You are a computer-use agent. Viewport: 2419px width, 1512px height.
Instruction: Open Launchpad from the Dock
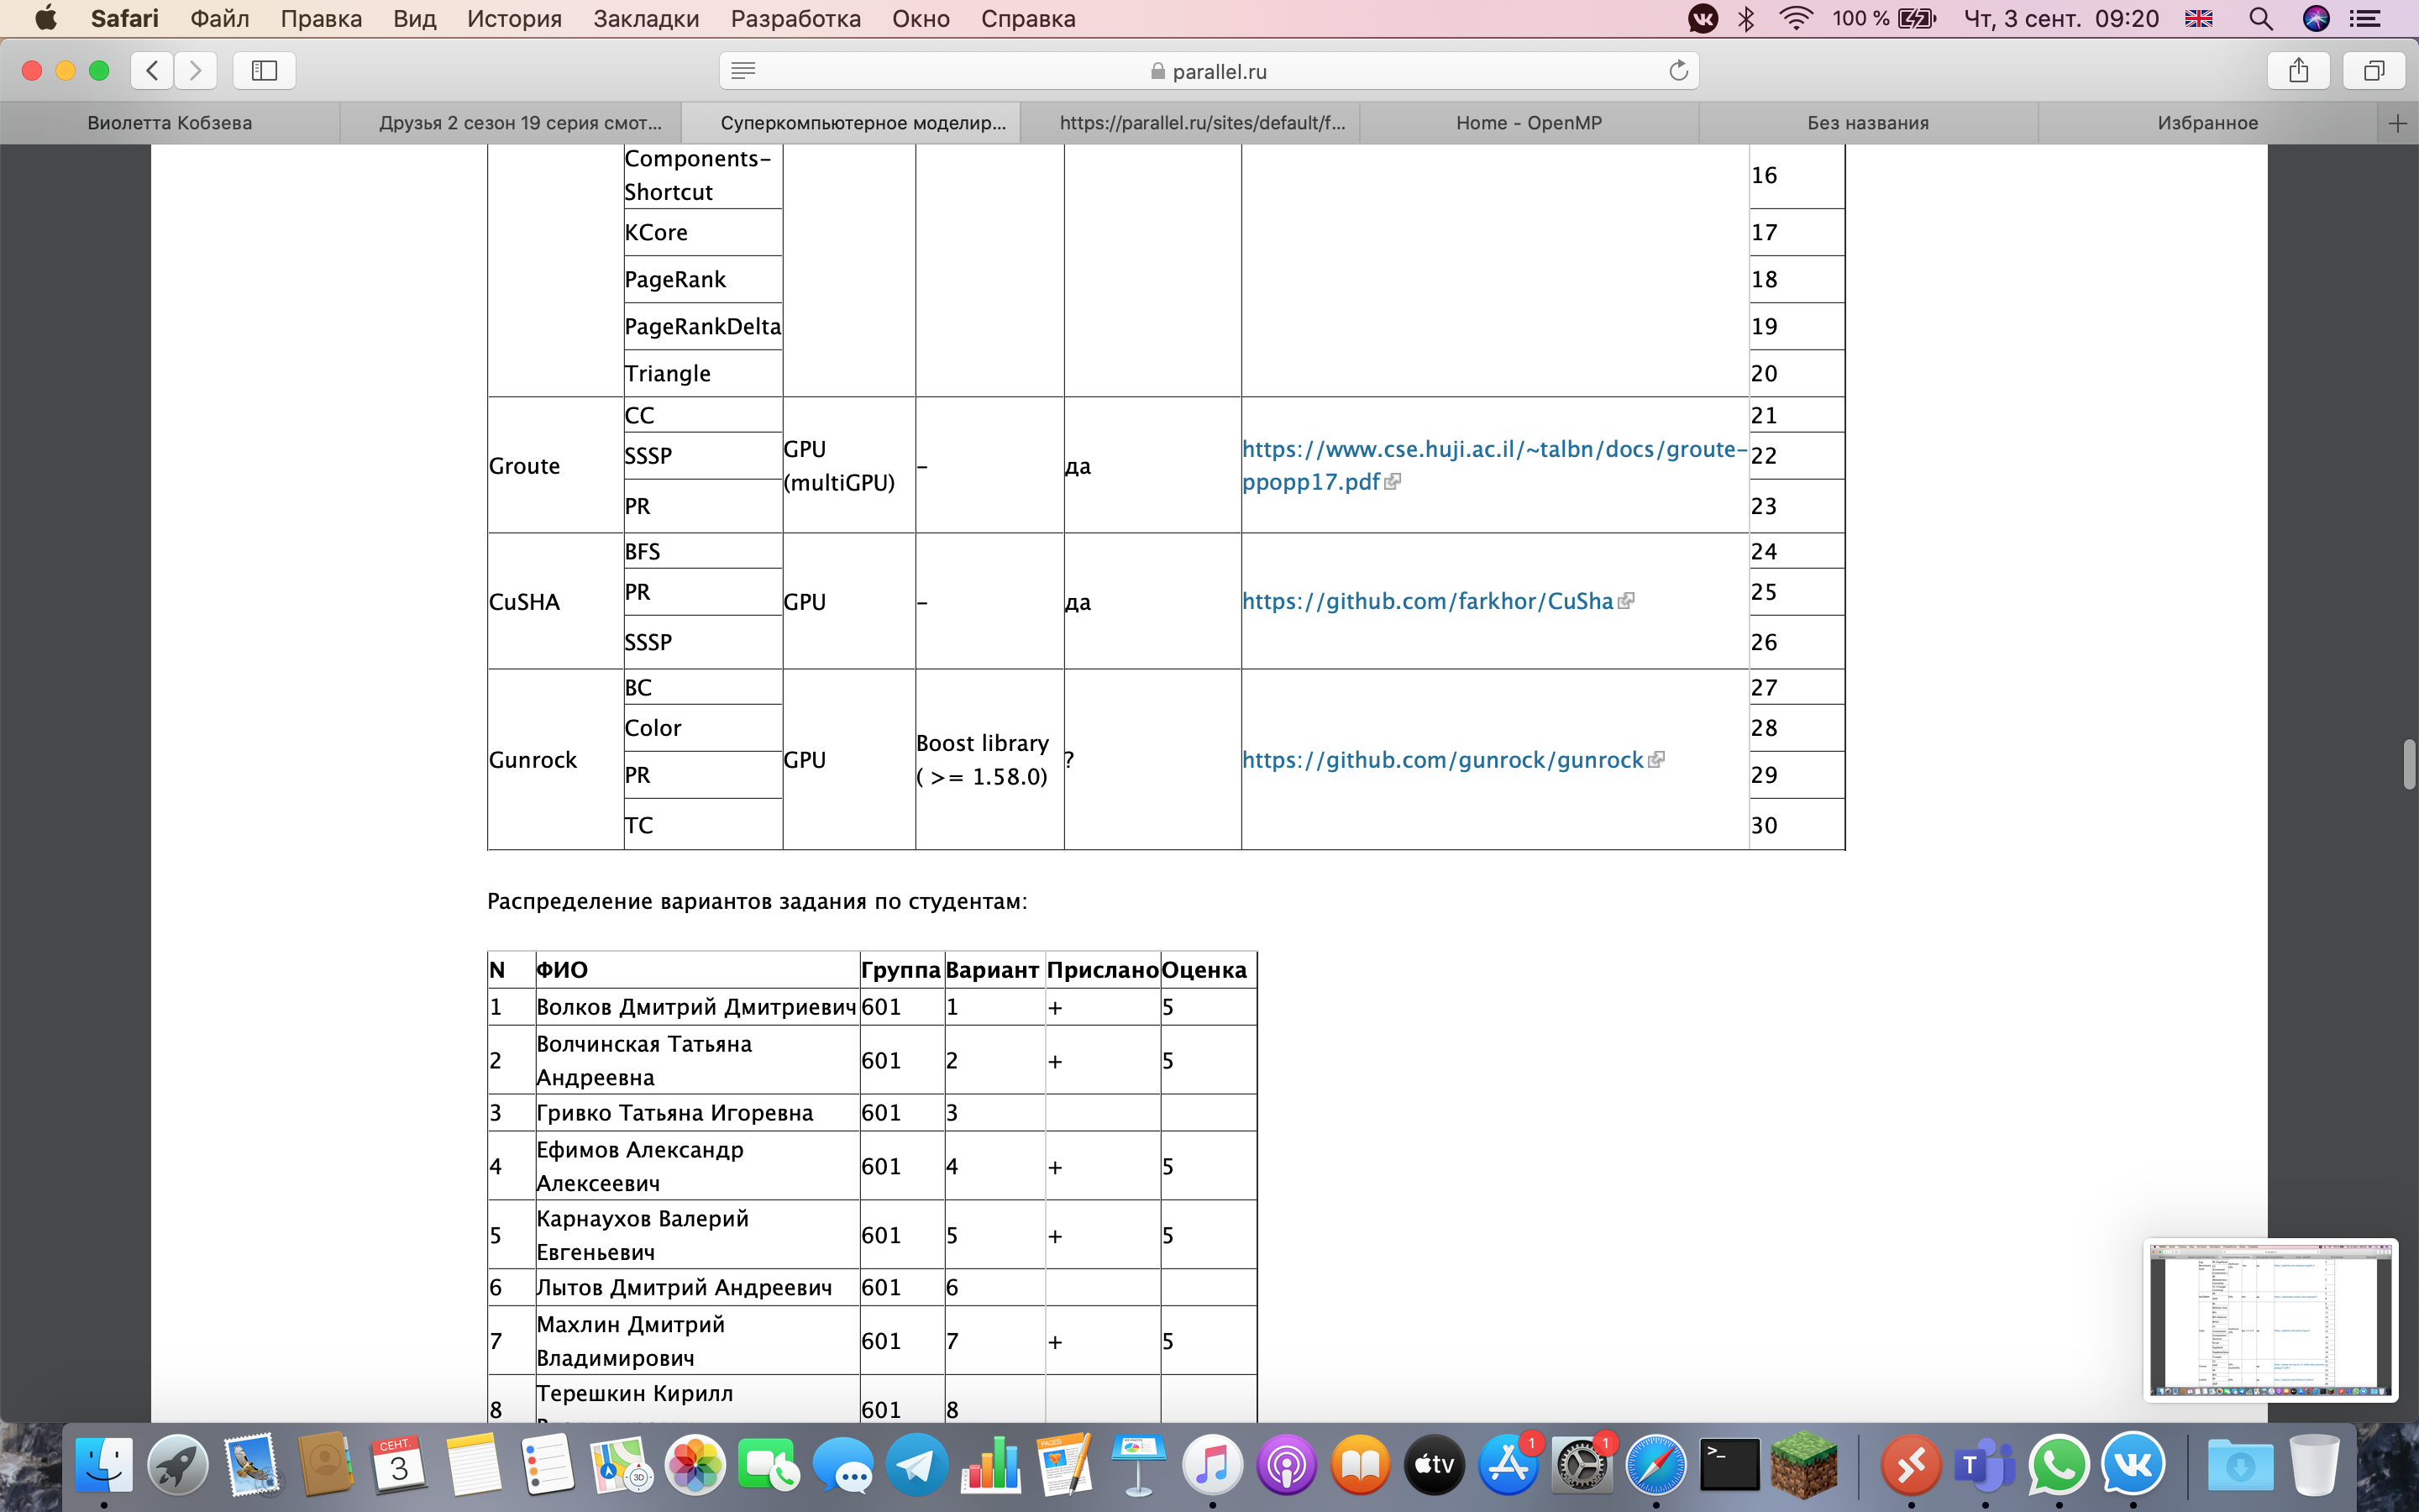point(178,1466)
